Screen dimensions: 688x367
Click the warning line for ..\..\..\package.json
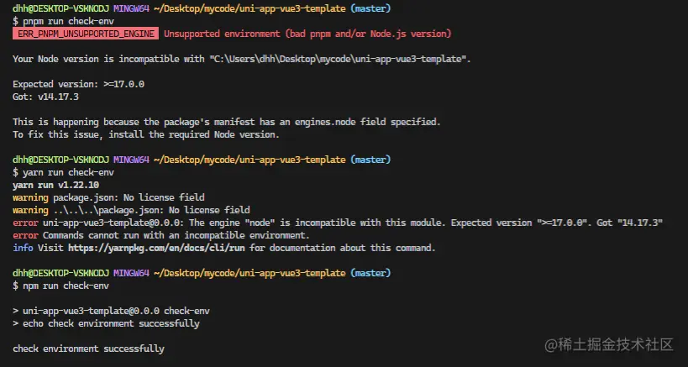tap(131, 211)
